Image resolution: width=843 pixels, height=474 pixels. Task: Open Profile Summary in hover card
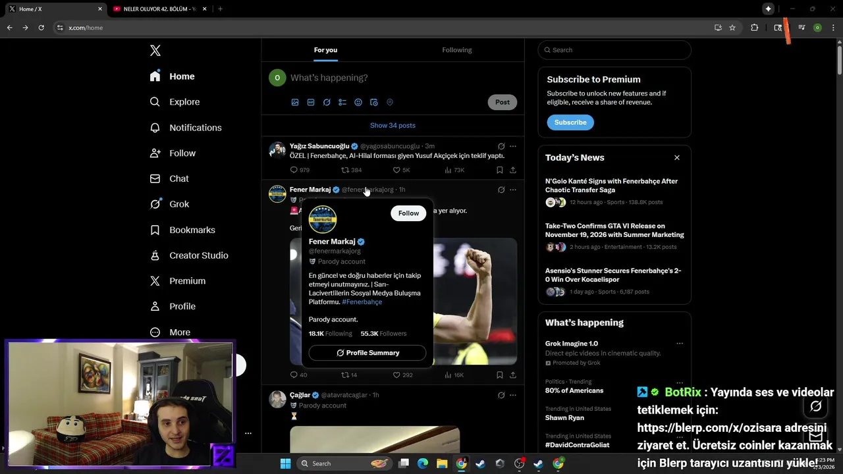click(367, 353)
